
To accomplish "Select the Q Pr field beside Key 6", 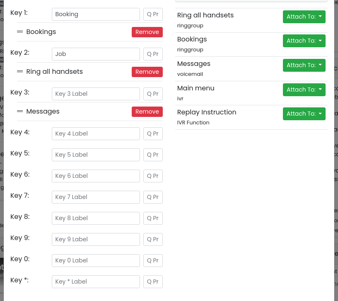I will pos(153,176).
